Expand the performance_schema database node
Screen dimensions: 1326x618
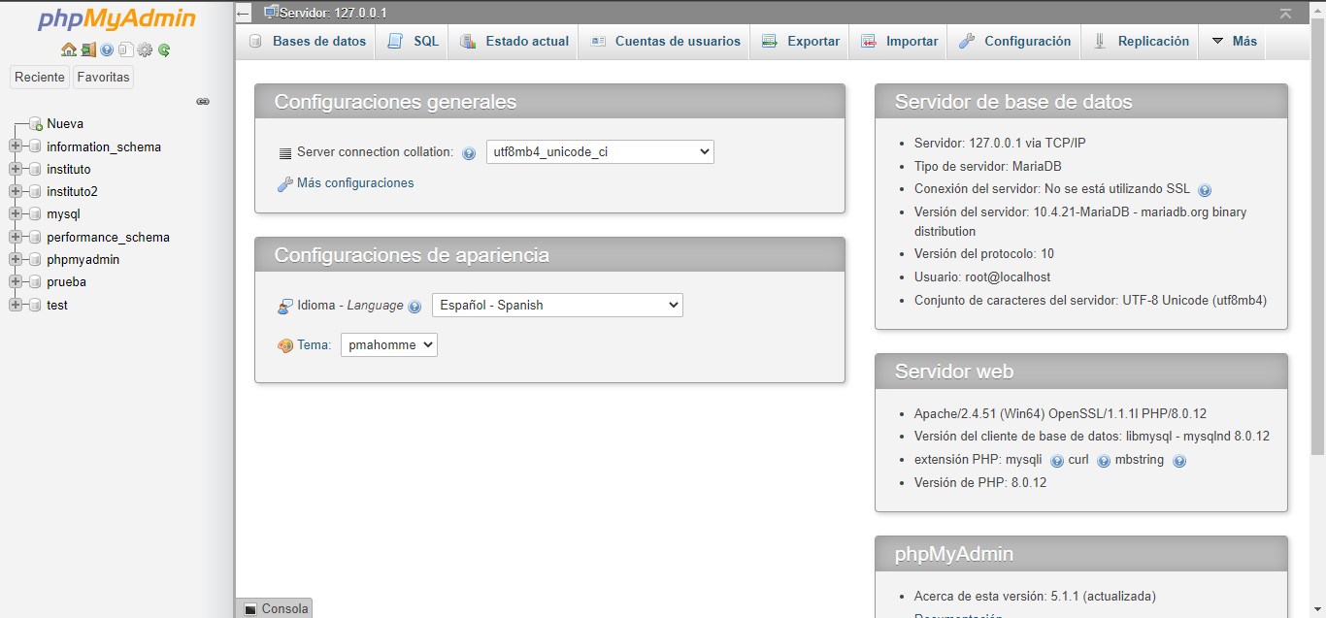pos(15,237)
